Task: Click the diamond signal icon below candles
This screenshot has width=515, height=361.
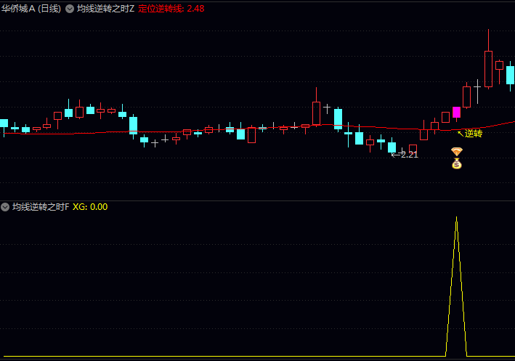Action: [x=457, y=151]
